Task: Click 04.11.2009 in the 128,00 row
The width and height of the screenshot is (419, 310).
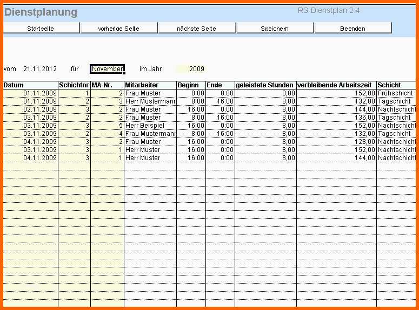Action: click(30, 142)
